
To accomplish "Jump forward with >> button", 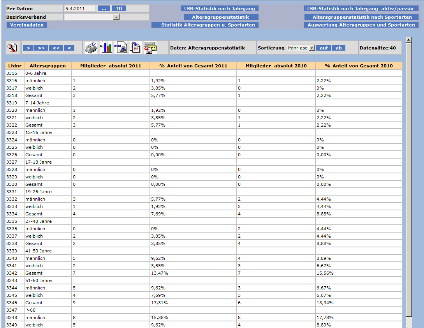I will 41,48.
